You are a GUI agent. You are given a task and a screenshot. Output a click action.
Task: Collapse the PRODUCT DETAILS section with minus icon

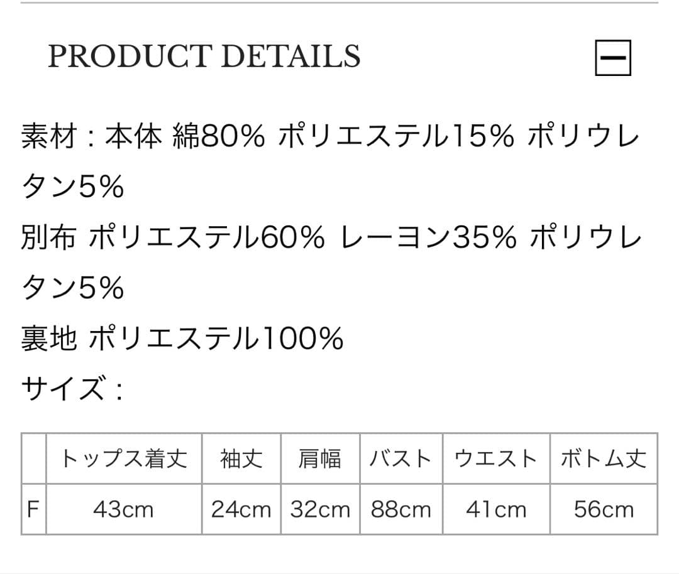coord(613,58)
